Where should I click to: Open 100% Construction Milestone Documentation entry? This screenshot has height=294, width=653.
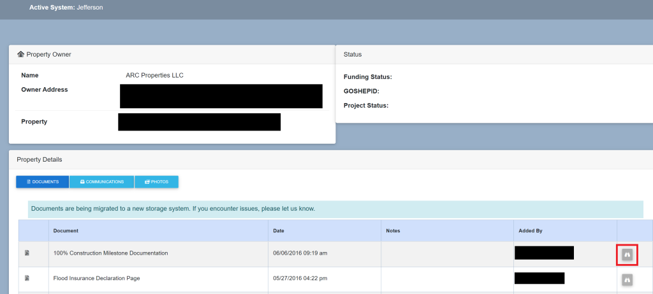110,253
